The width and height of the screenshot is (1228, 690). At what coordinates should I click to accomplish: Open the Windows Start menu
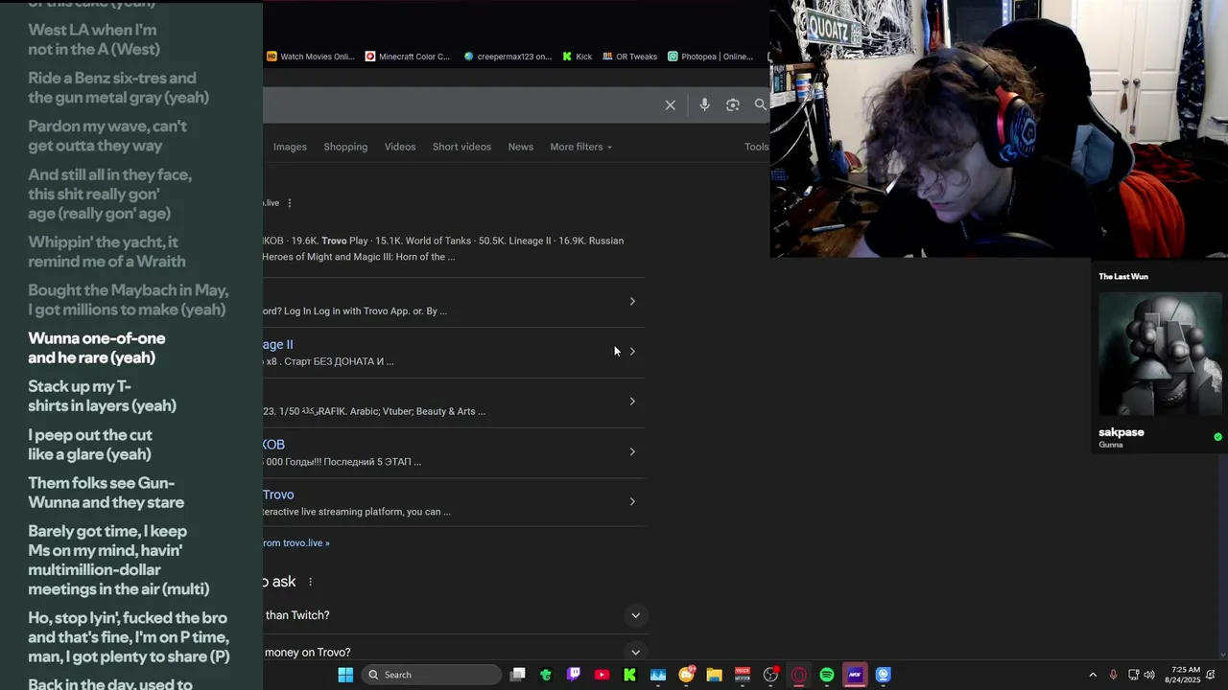tap(345, 675)
